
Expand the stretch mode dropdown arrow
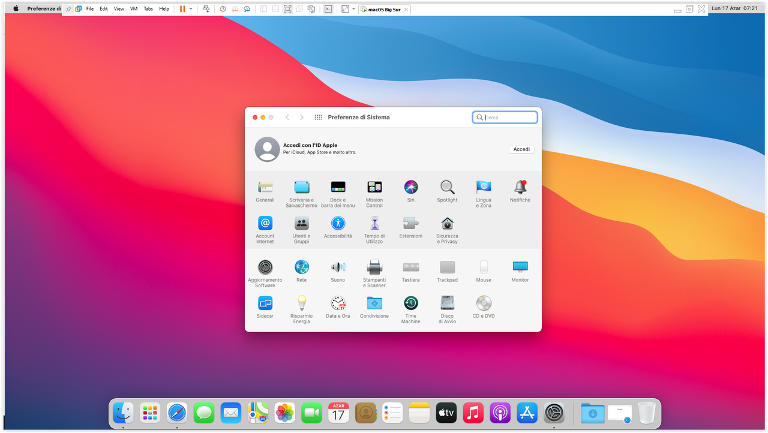[x=353, y=9]
